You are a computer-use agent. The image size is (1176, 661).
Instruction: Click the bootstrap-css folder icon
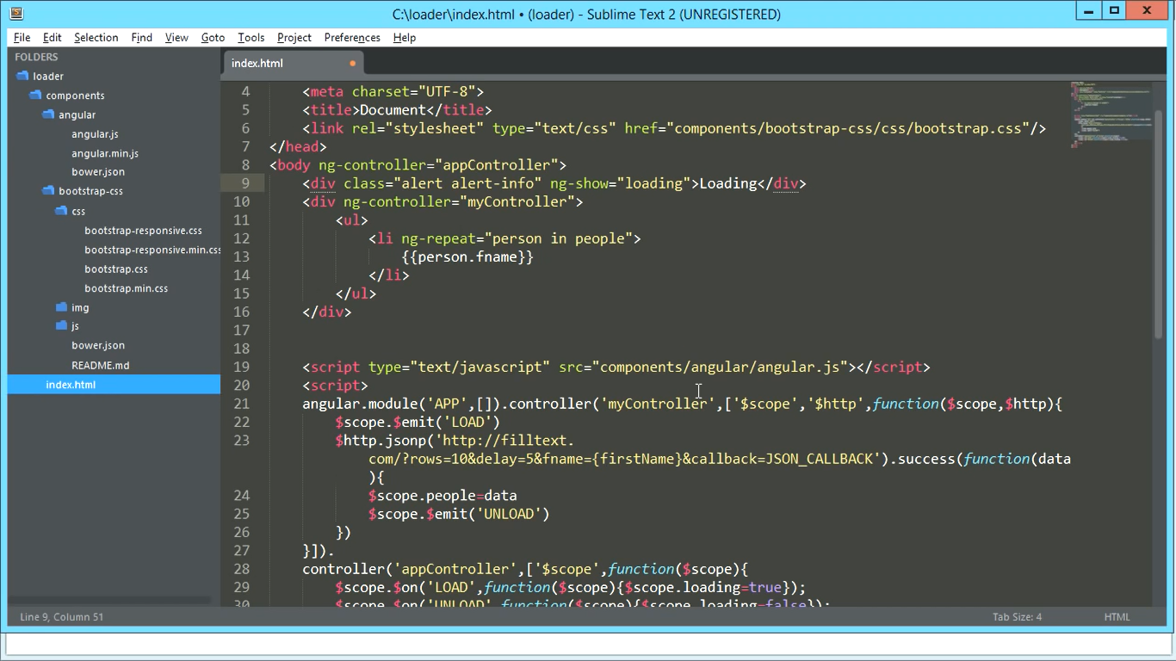coord(48,190)
